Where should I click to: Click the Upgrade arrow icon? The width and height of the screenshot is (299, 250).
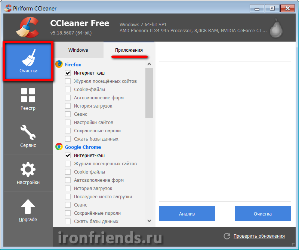pyautogui.click(x=28, y=207)
